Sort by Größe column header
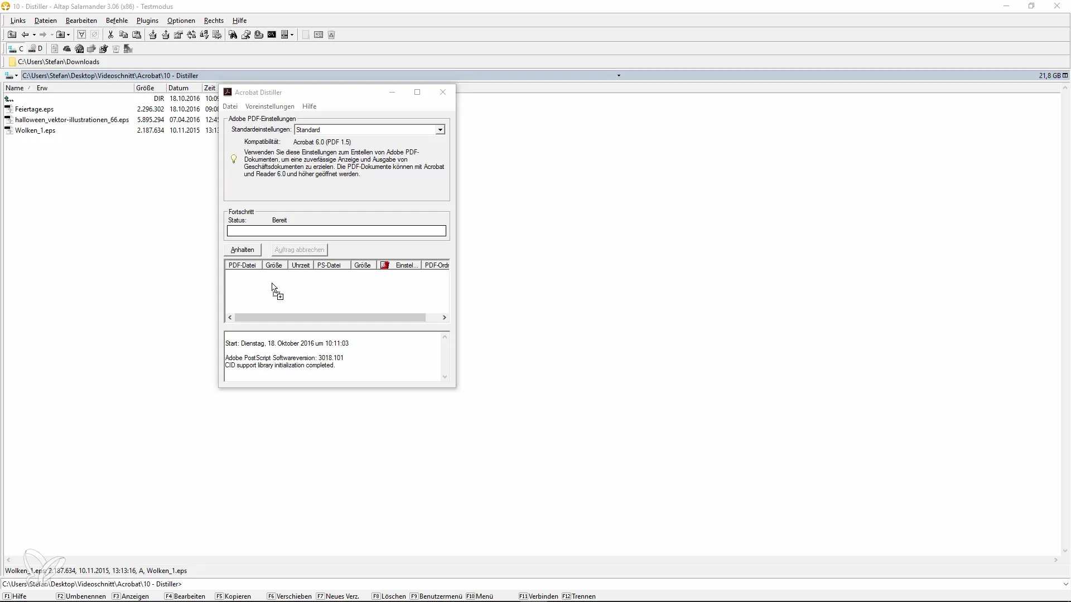This screenshot has height=602, width=1071. click(150, 88)
